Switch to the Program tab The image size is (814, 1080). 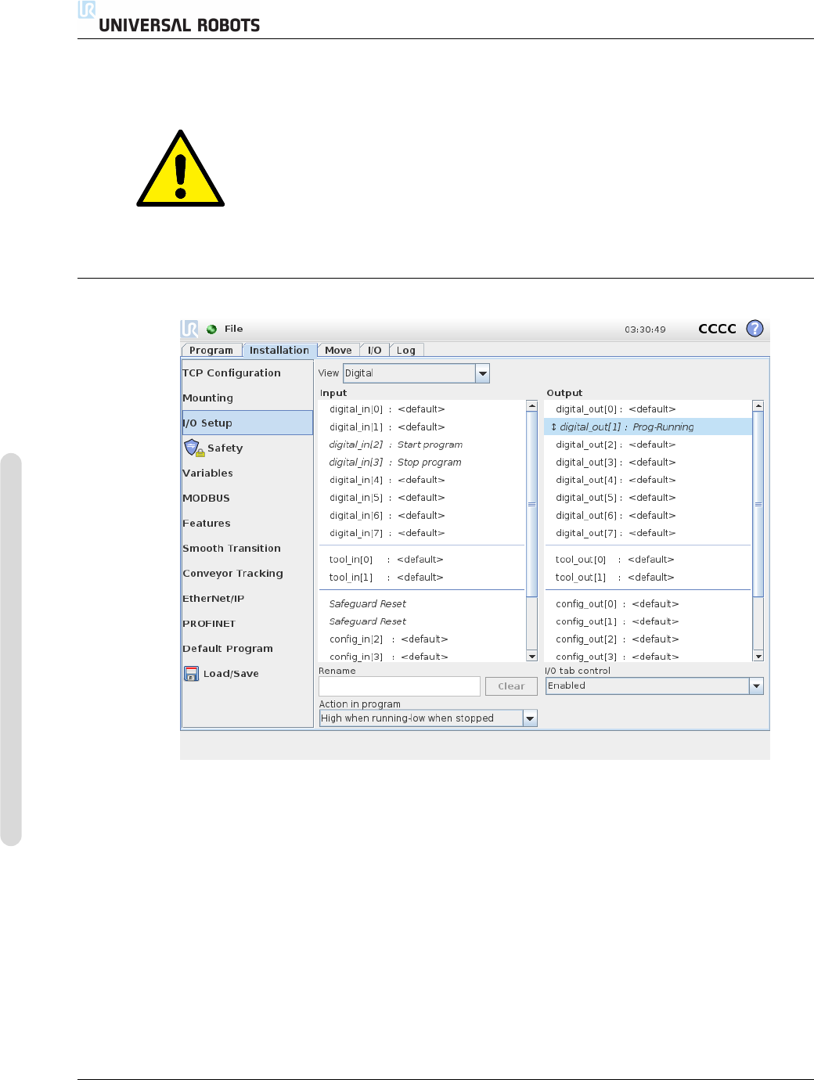(211, 351)
